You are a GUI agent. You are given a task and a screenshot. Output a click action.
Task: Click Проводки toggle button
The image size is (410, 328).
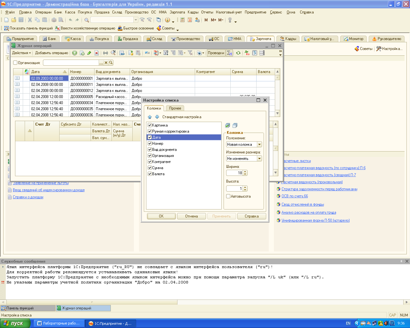216,53
